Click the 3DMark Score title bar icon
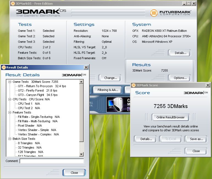The height and width of the screenshot is (179, 212). click(134, 85)
